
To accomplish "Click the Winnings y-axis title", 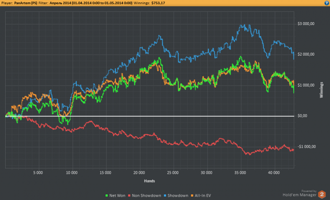I will point(322,90).
